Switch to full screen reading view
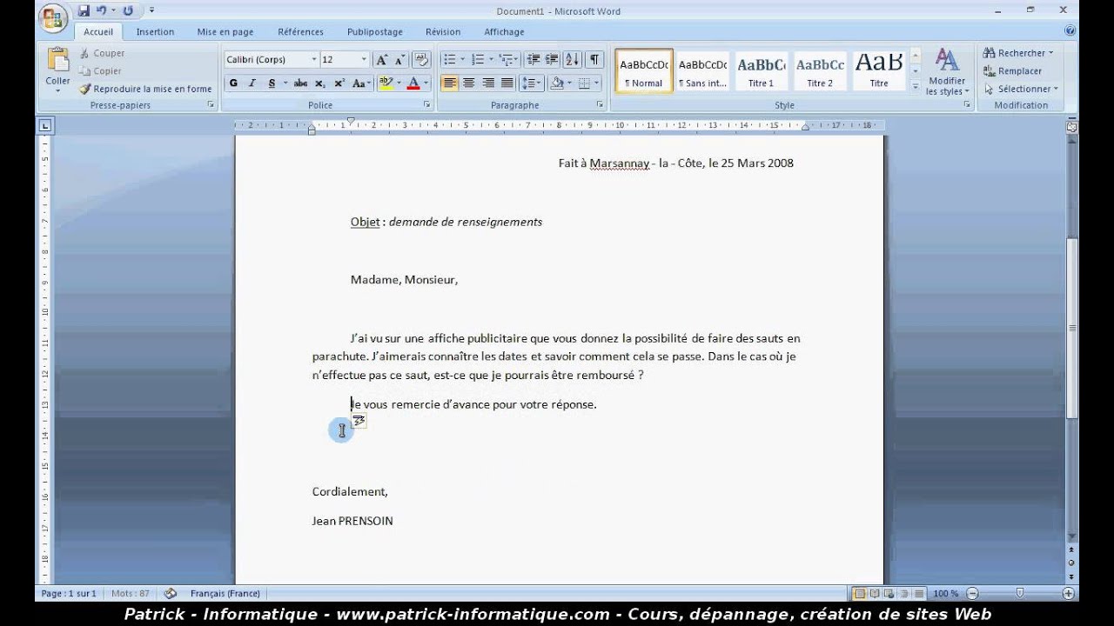The height and width of the screenshot is (626, 1114). tap(875, 594)
